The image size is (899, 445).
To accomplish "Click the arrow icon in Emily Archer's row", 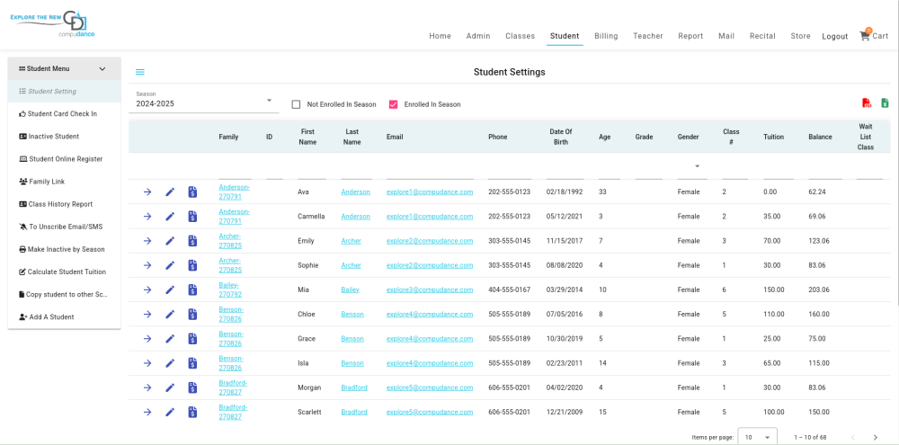I will click(x=147, y=241).
